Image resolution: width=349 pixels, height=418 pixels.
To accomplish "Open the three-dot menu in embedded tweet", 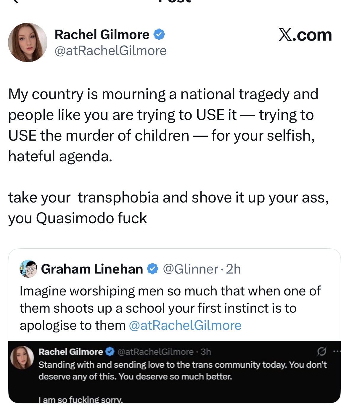I will pos(337,352).
